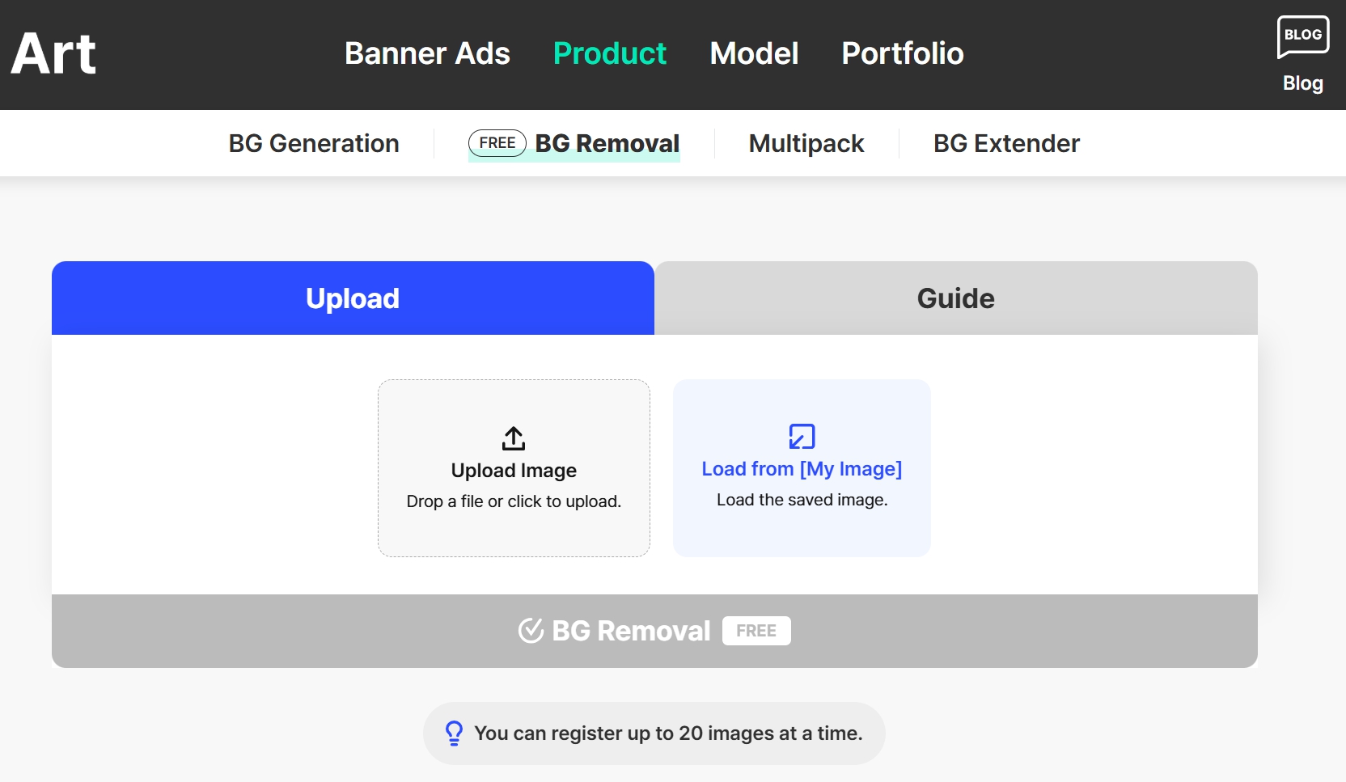Click the Load from My Image icon
Viewport: 1346px width, 782px height.
tap(801, 437)
